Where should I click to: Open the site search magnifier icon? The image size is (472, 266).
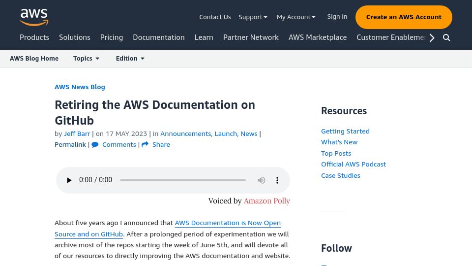446,38
